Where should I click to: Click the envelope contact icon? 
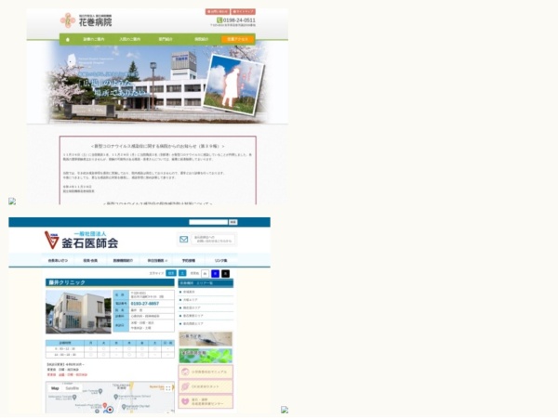183,240
